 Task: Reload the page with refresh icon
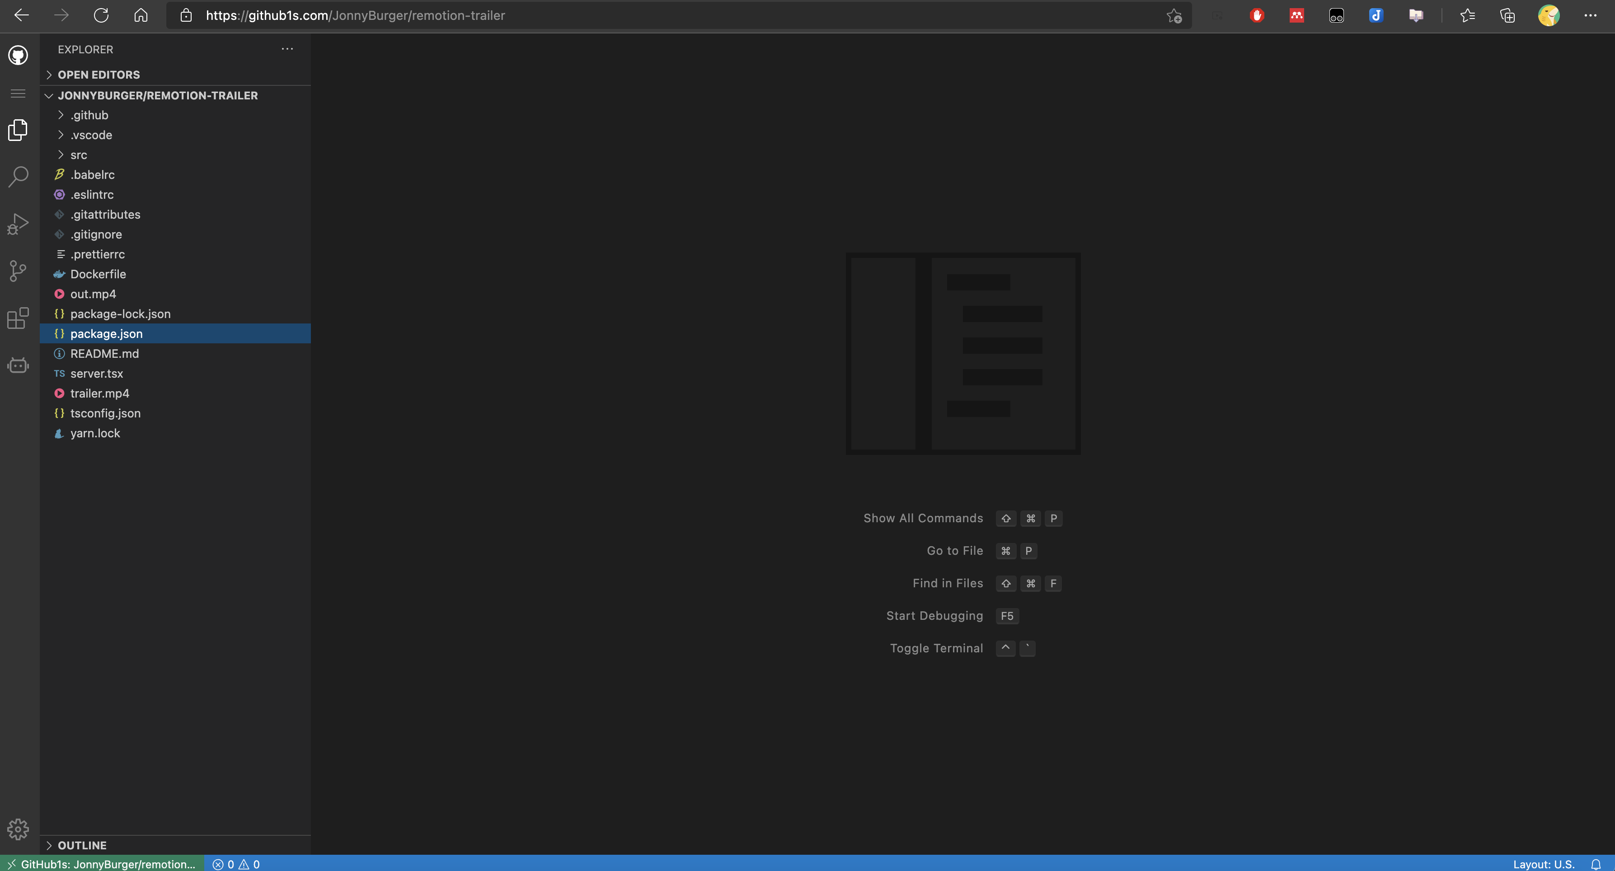point(101,15)
